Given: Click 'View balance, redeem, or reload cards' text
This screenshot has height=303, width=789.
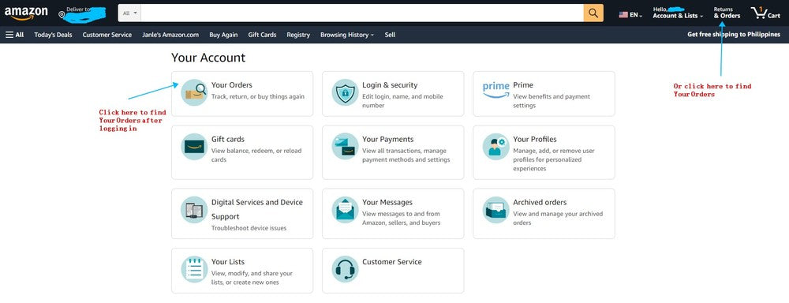Looking at the screenshot, I should (x=256, y=155).
